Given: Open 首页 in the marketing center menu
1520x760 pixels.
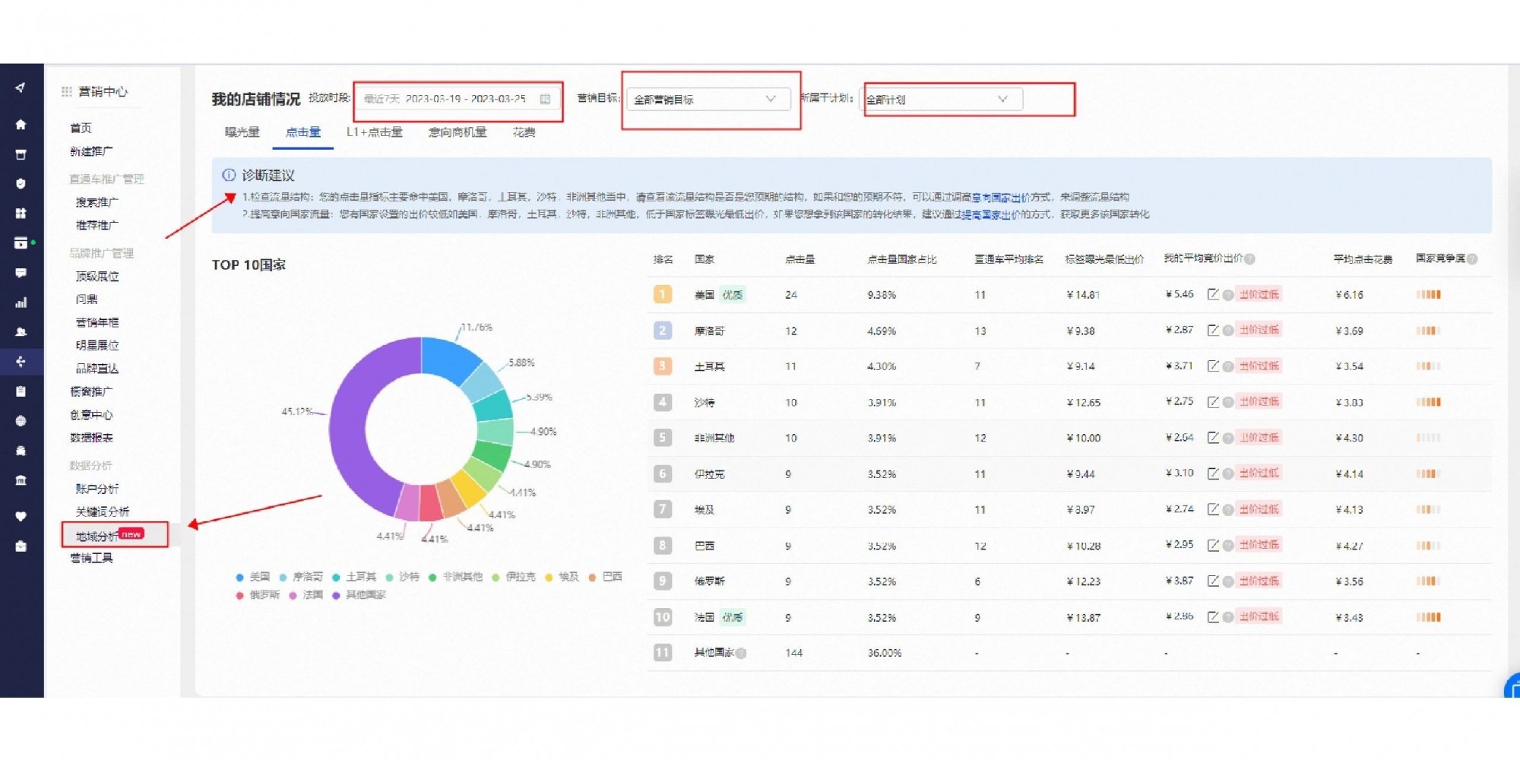Looking at the screenshot, I should click(81, 128).
